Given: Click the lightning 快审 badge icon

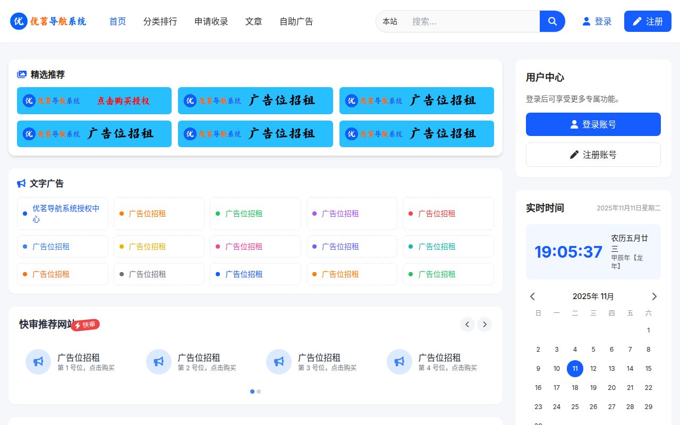Looking at the screenshot, I should coord(79,324).
